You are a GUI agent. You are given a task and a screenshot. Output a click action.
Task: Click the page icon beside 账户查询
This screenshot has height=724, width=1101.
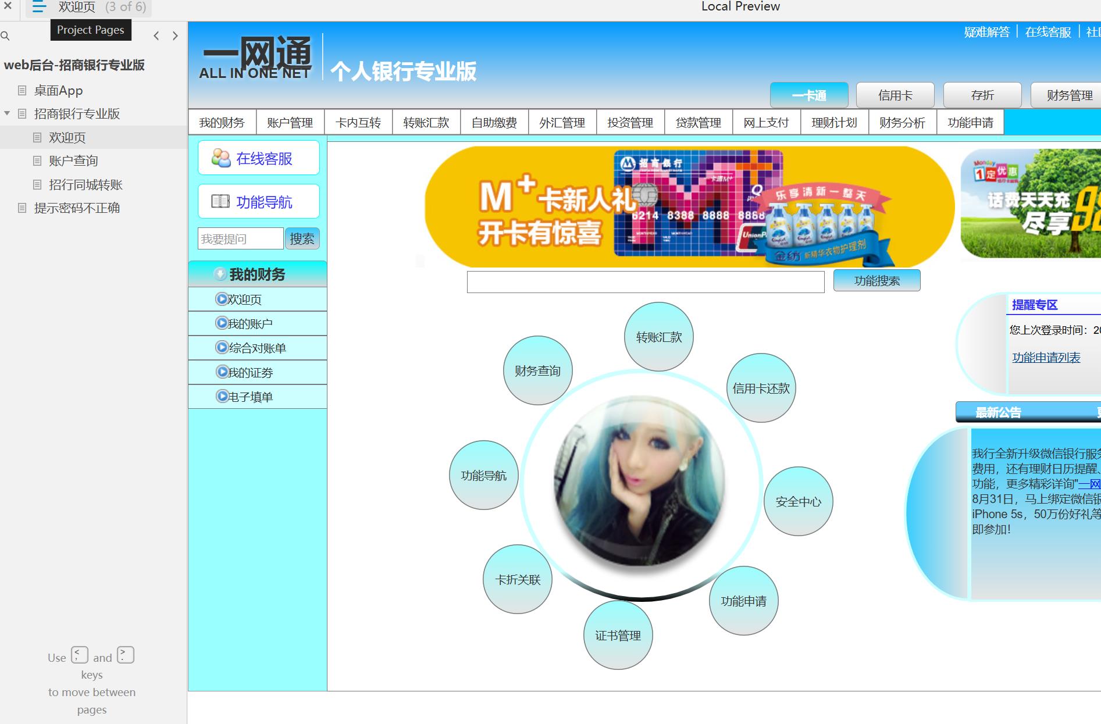pos(37,161)
